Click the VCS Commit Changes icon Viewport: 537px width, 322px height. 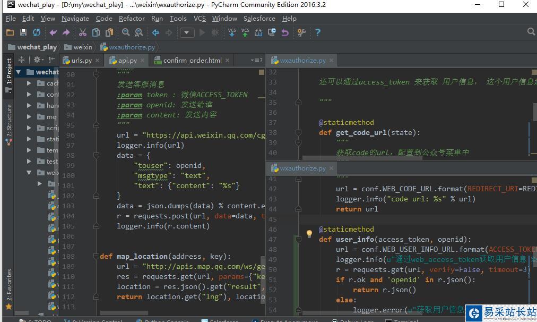click(x=245, y=32)
